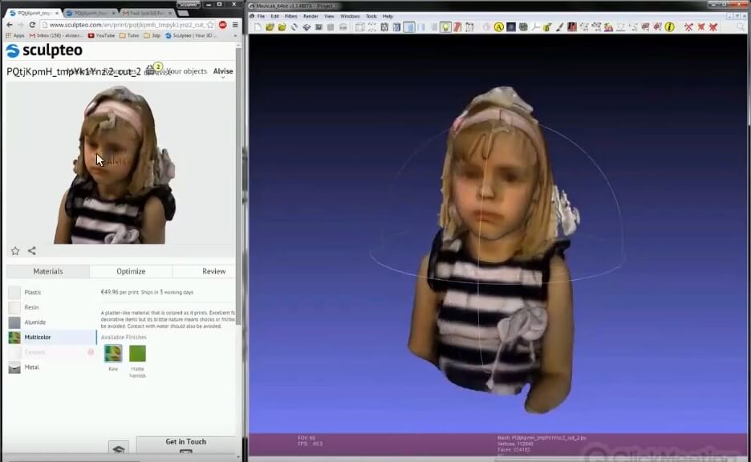The height and width of the screenshot is (462, 751).
Task: Toggle the red double-side lighting icon
Action: tap(458, 27)
